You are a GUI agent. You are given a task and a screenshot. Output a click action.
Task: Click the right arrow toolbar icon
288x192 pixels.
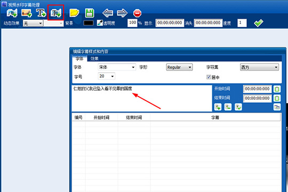[122, 13]
